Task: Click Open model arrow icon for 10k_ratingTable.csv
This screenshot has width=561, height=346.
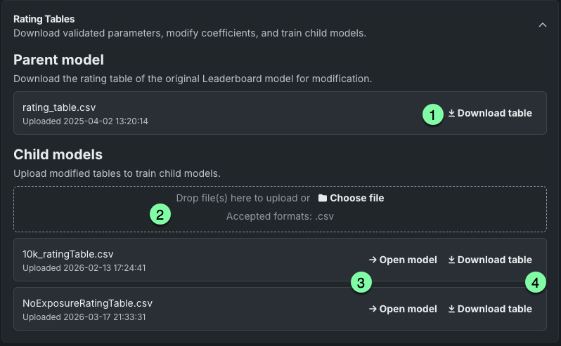Action: click(373, 260)
